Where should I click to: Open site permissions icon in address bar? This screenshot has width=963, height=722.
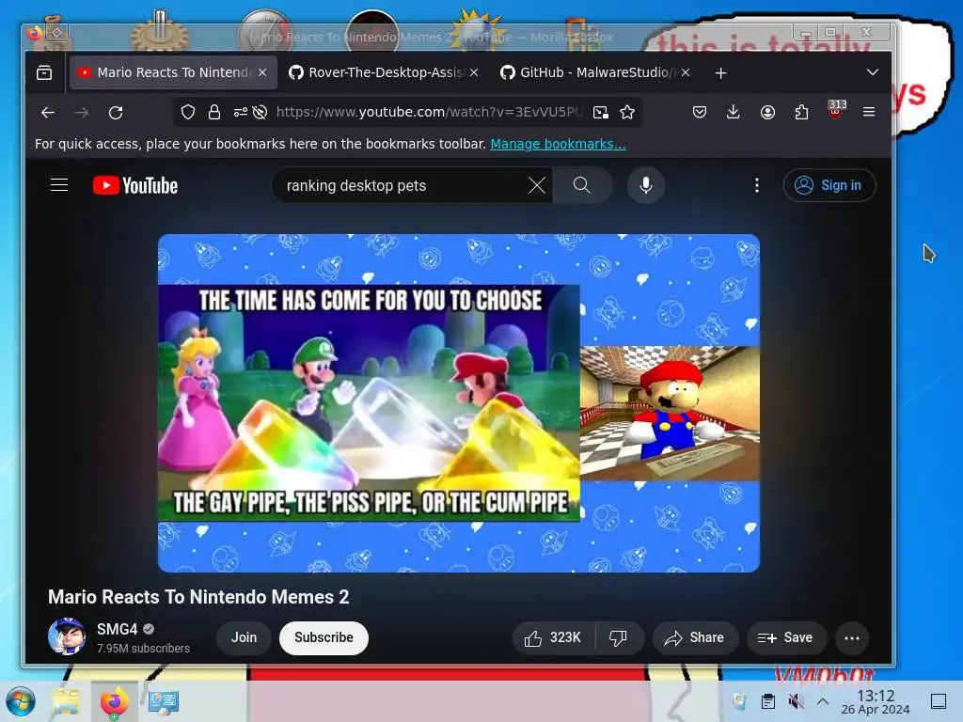(x=240, y=112)
